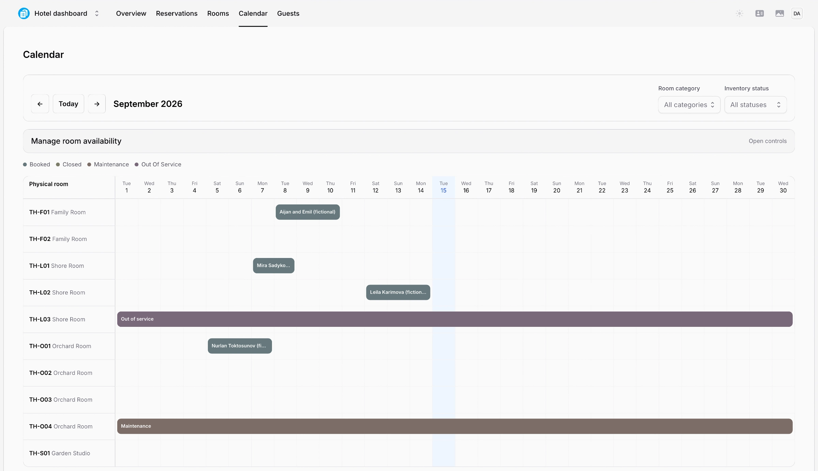Go to next month with right arrow

pyautogui.click(x=97, y=104)
